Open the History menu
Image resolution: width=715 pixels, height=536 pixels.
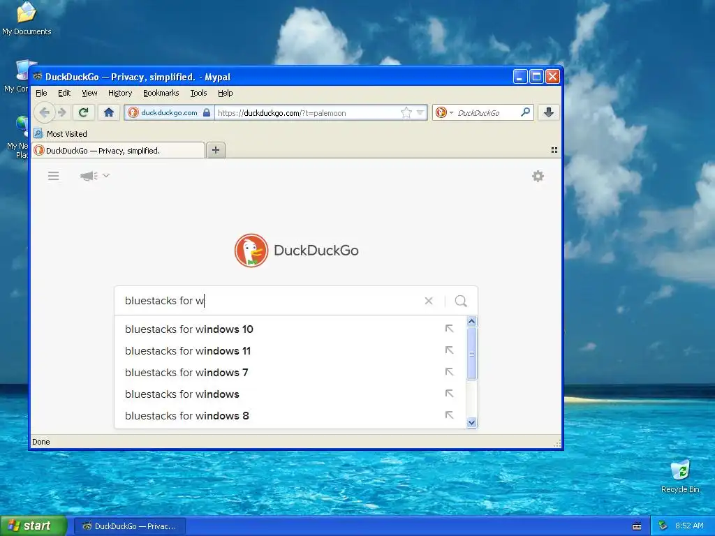(x=120, y=93)
